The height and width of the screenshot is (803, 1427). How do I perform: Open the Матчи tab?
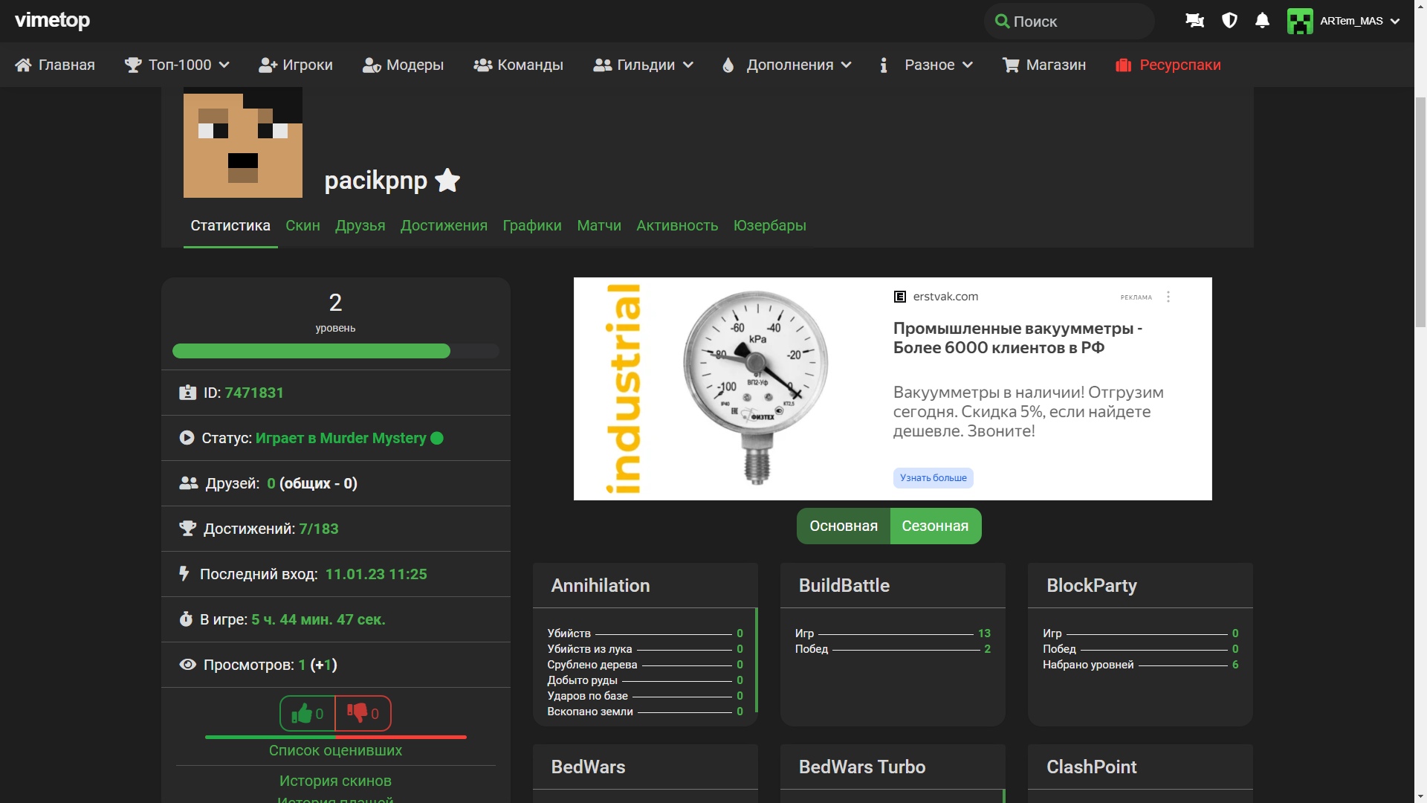(599, 225)
